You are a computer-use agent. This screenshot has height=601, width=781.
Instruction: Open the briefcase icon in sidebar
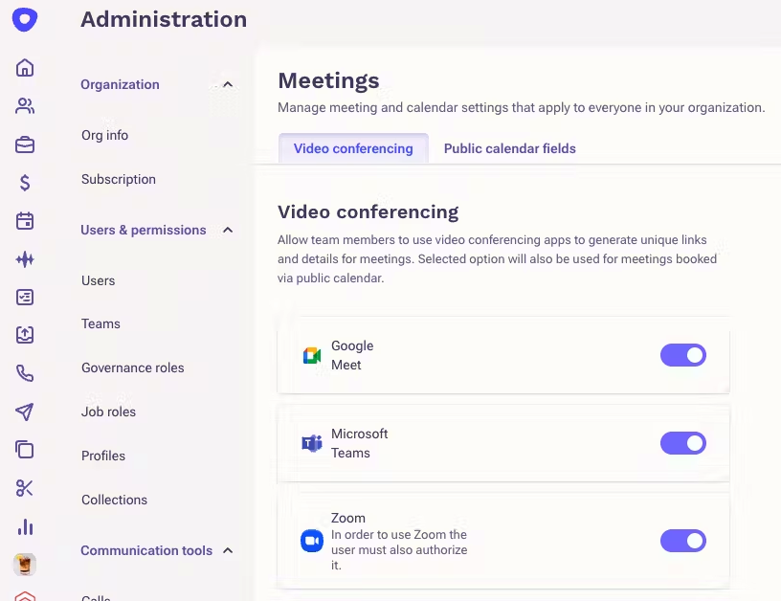pos(25,145)
